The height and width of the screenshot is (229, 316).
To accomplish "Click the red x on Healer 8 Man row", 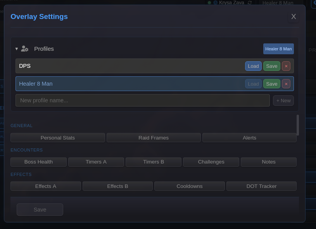I will [x=286, y=84].
